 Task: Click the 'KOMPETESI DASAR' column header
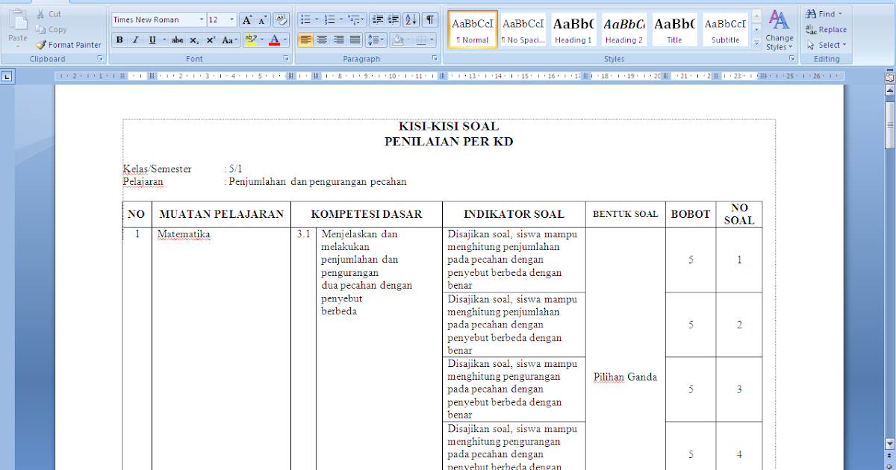[367, 214]
